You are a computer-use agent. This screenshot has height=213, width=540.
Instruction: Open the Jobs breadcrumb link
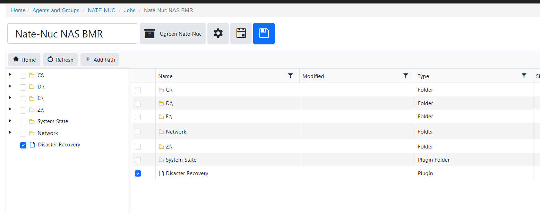click(x=130, y=10)
